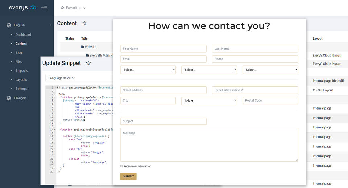The image size is (348, 188).
Task: Open middle Select dropdown below Email row
Action: point(209,70)
